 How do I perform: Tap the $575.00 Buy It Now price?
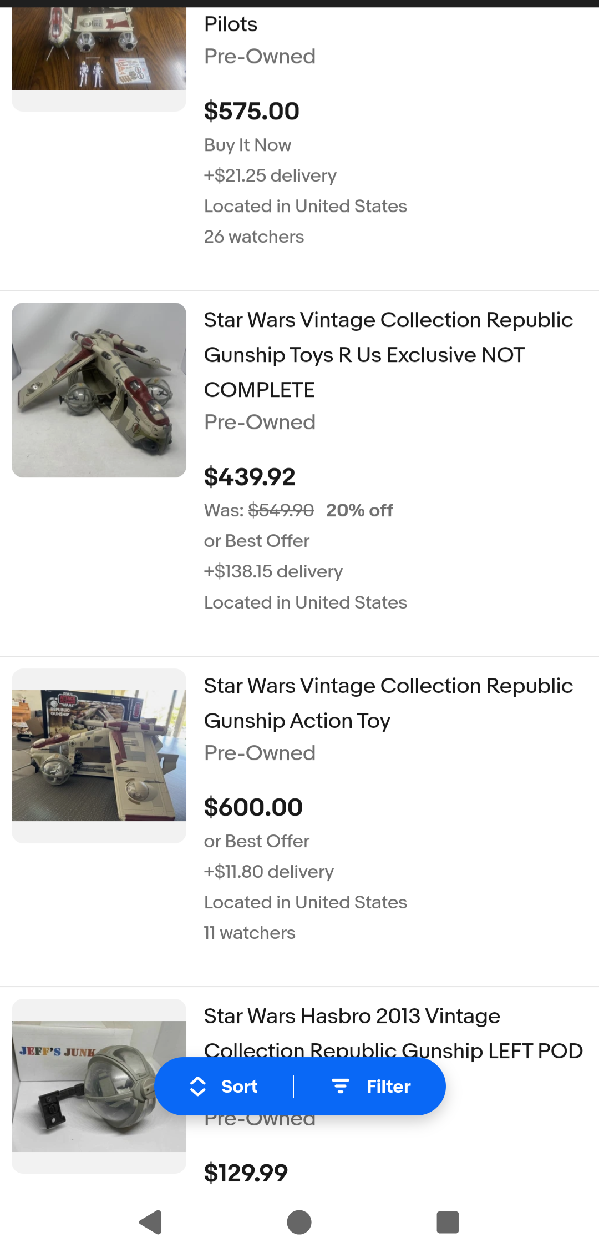click(252, 111)
